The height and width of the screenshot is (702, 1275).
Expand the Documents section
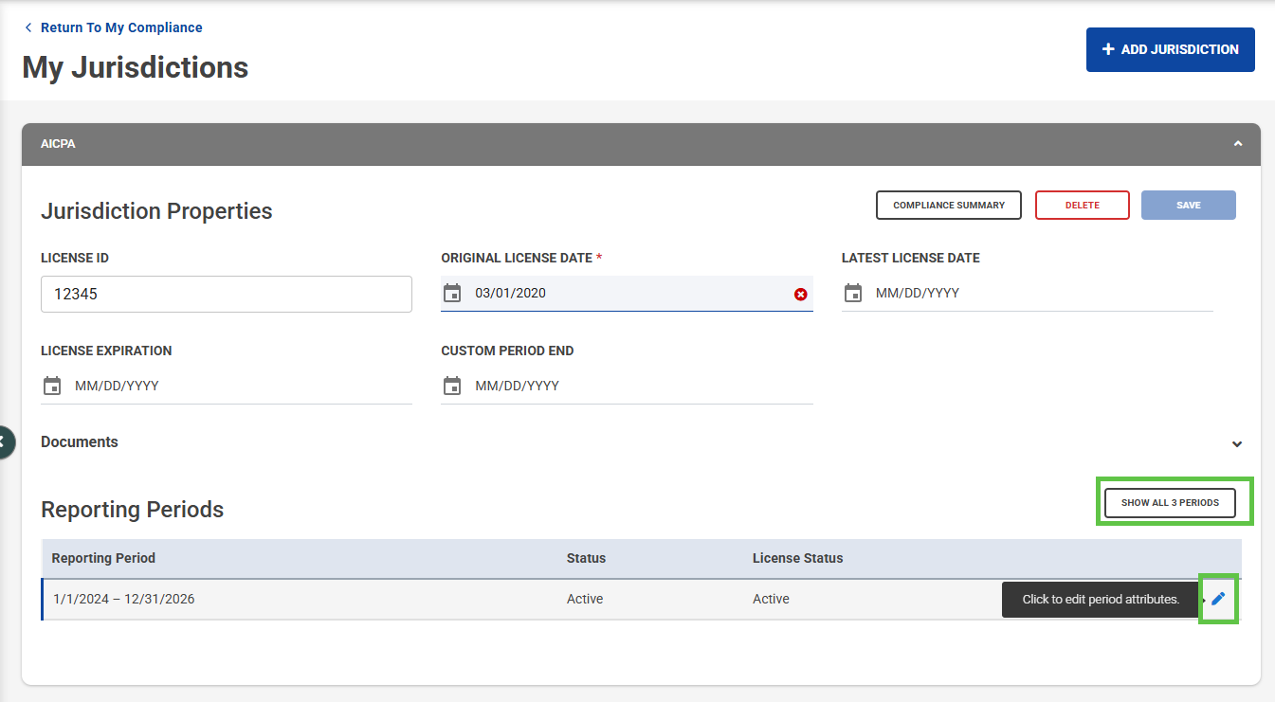(x=1236, y=443)
